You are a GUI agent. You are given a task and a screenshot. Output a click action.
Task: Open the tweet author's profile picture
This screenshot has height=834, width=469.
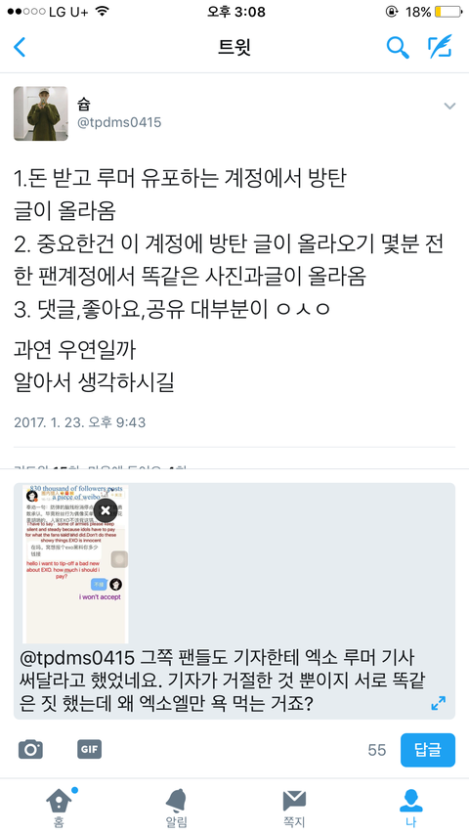pos(40,113)
